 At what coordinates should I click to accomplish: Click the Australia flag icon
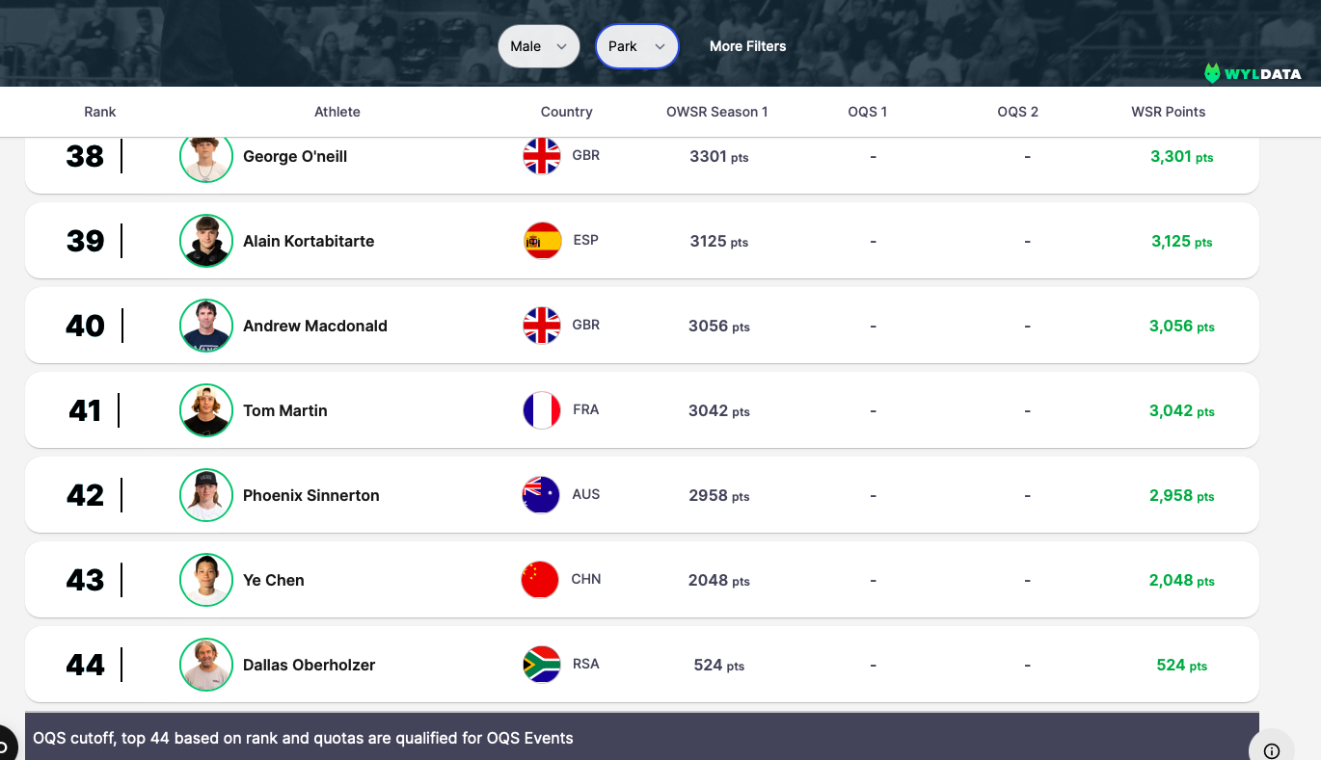[541, 495]
